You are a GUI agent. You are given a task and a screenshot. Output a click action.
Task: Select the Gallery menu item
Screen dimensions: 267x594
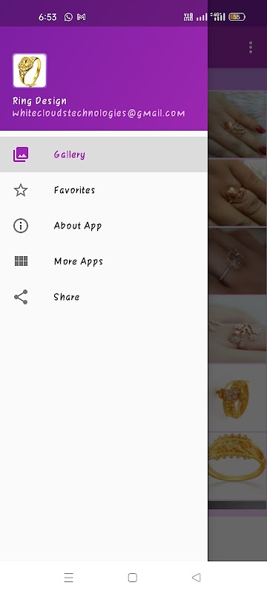pos(104,154)
